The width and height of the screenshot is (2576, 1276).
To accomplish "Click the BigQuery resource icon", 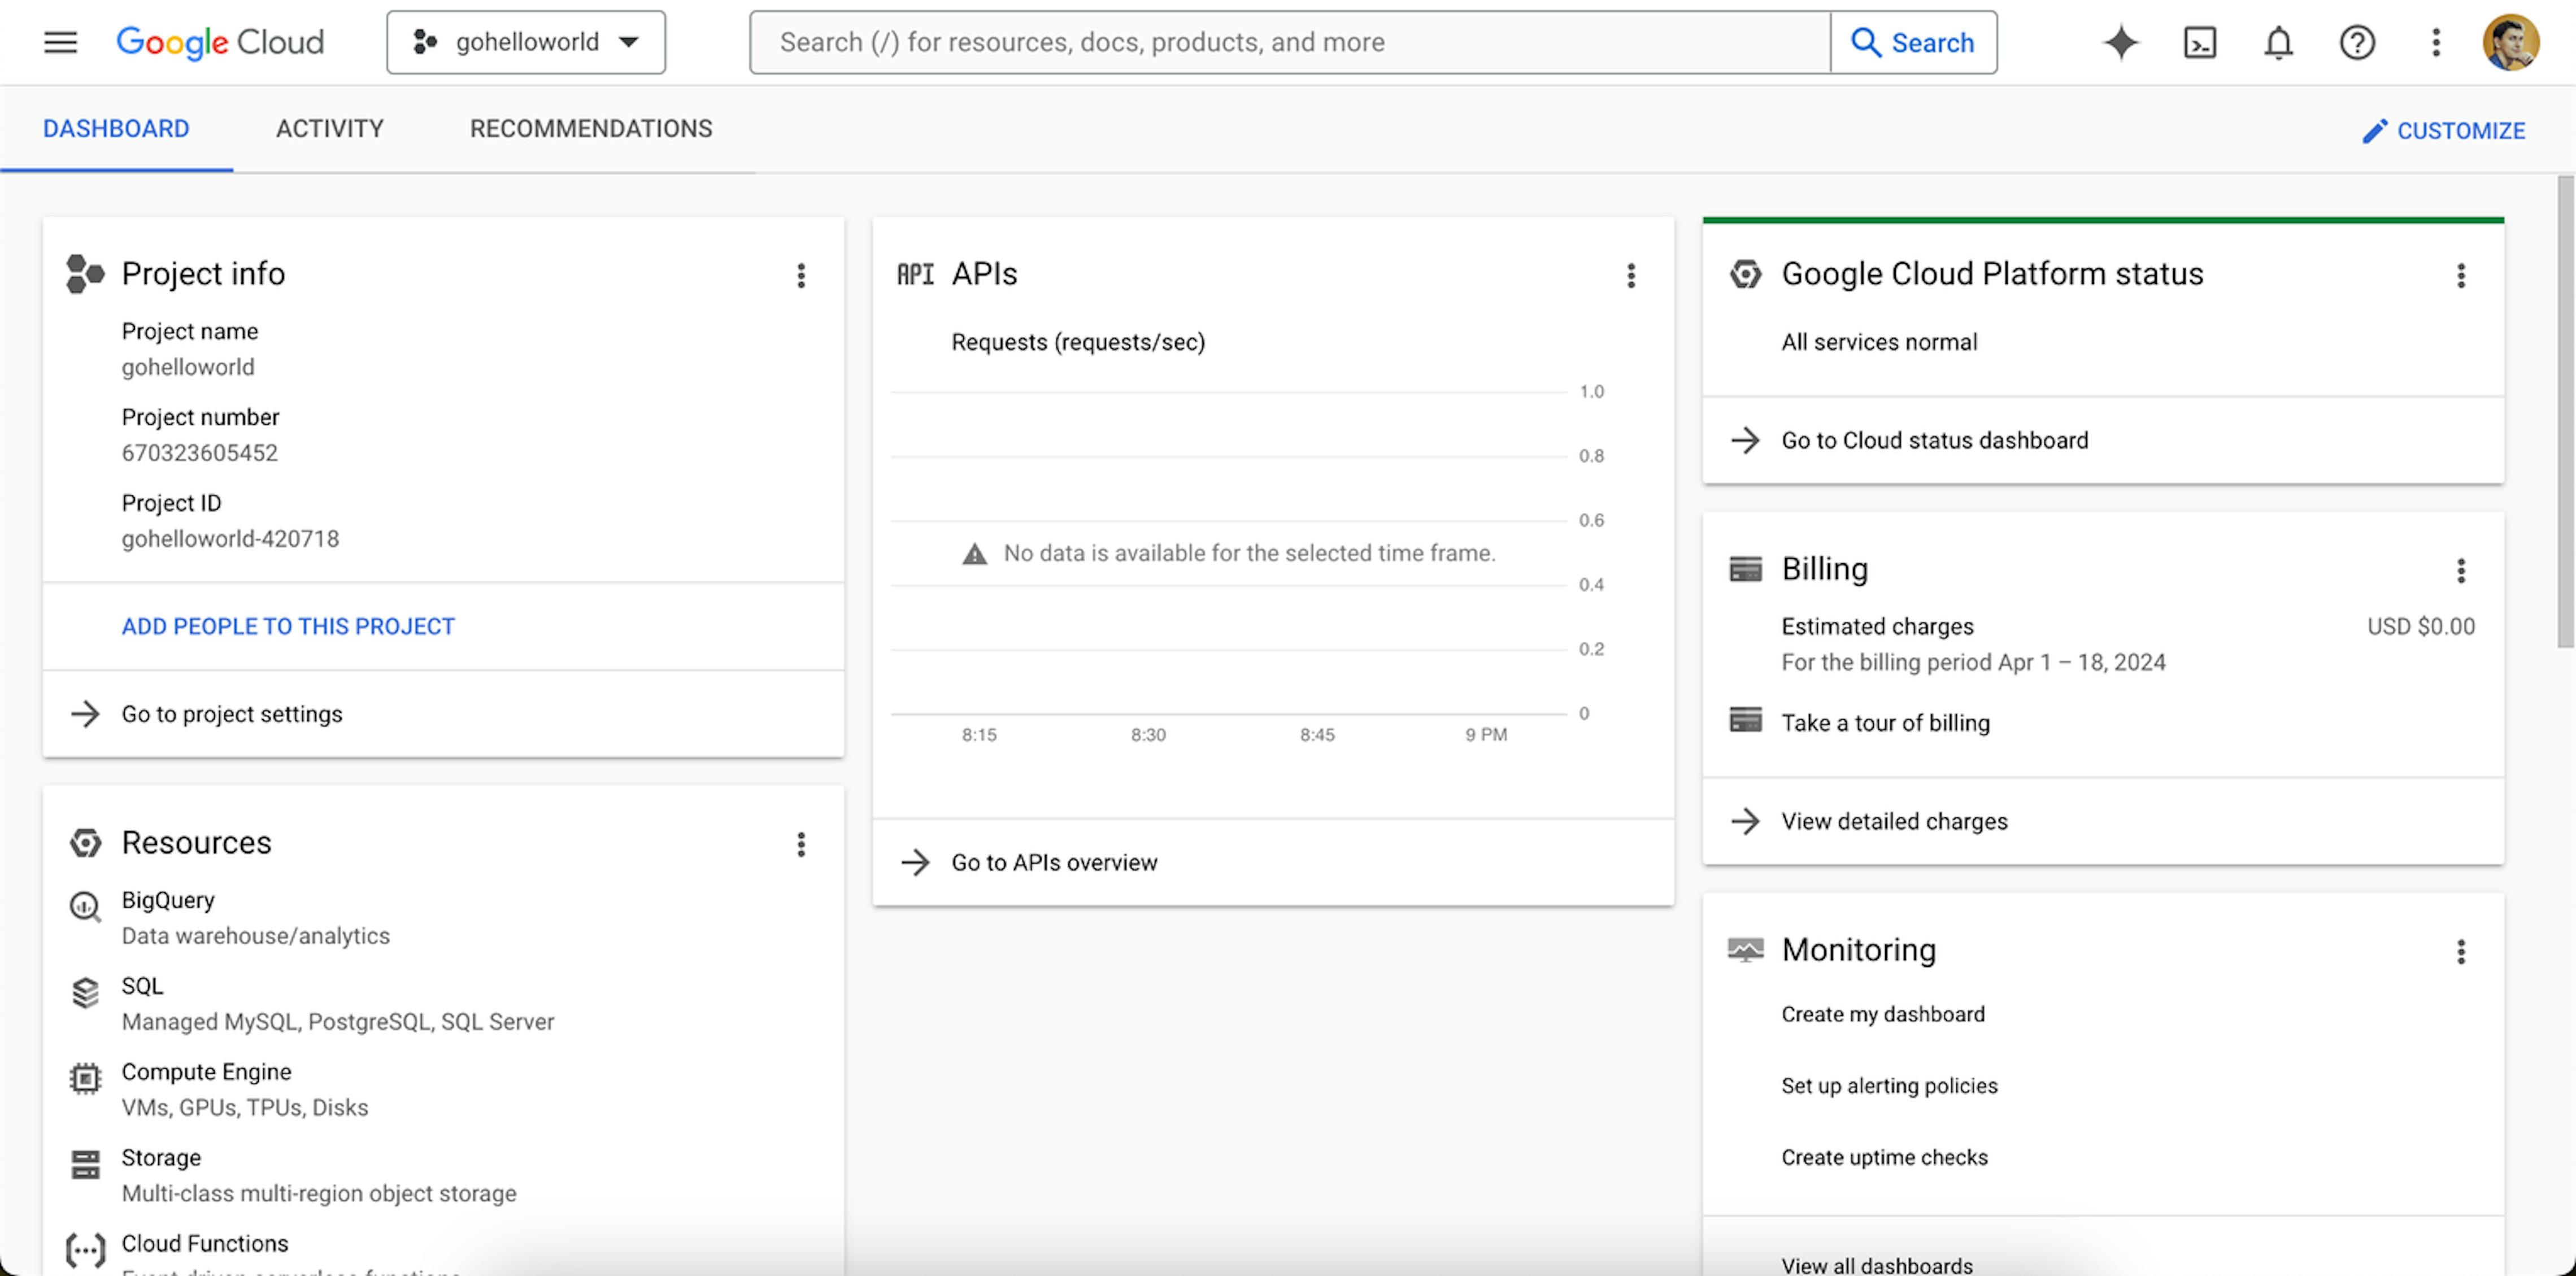I will click(85, 906).
